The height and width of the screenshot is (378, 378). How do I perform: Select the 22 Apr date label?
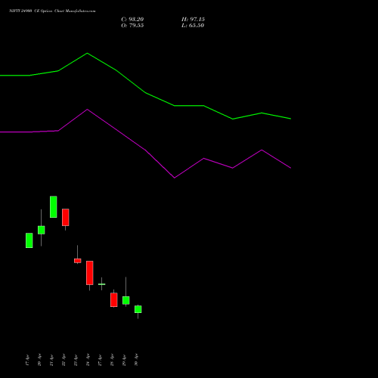(64, 360)
